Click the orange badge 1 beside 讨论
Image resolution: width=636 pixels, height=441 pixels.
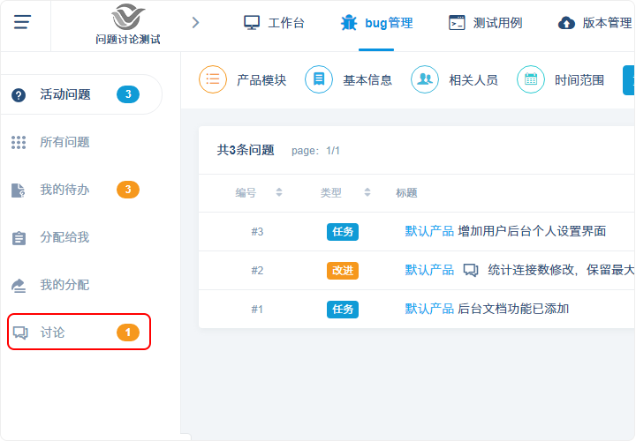128,333
